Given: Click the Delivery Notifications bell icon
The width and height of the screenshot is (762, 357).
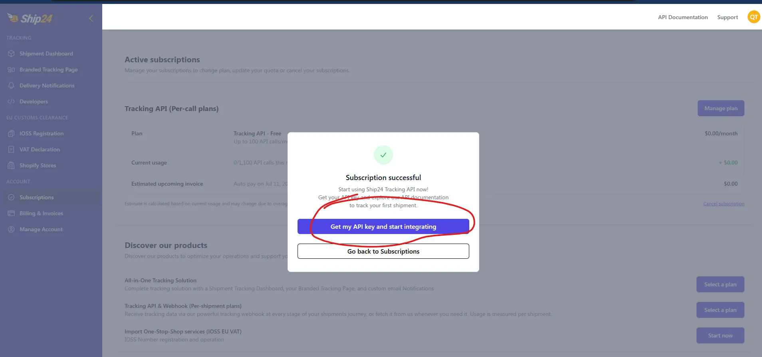Looking at the screenshot, I should pos(11,85).
